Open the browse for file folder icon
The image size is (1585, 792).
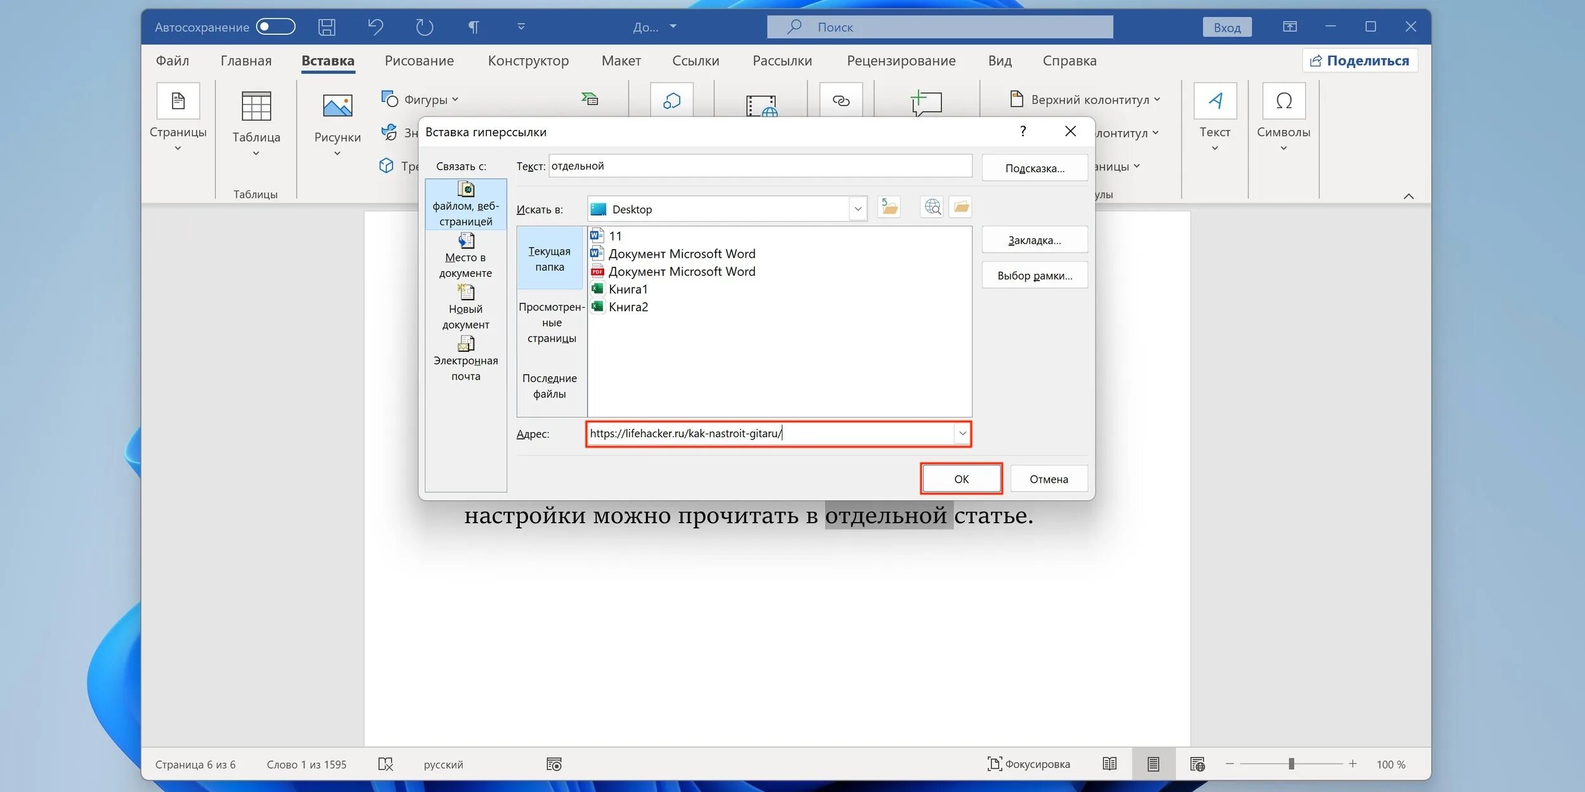(x=961, y=207)
